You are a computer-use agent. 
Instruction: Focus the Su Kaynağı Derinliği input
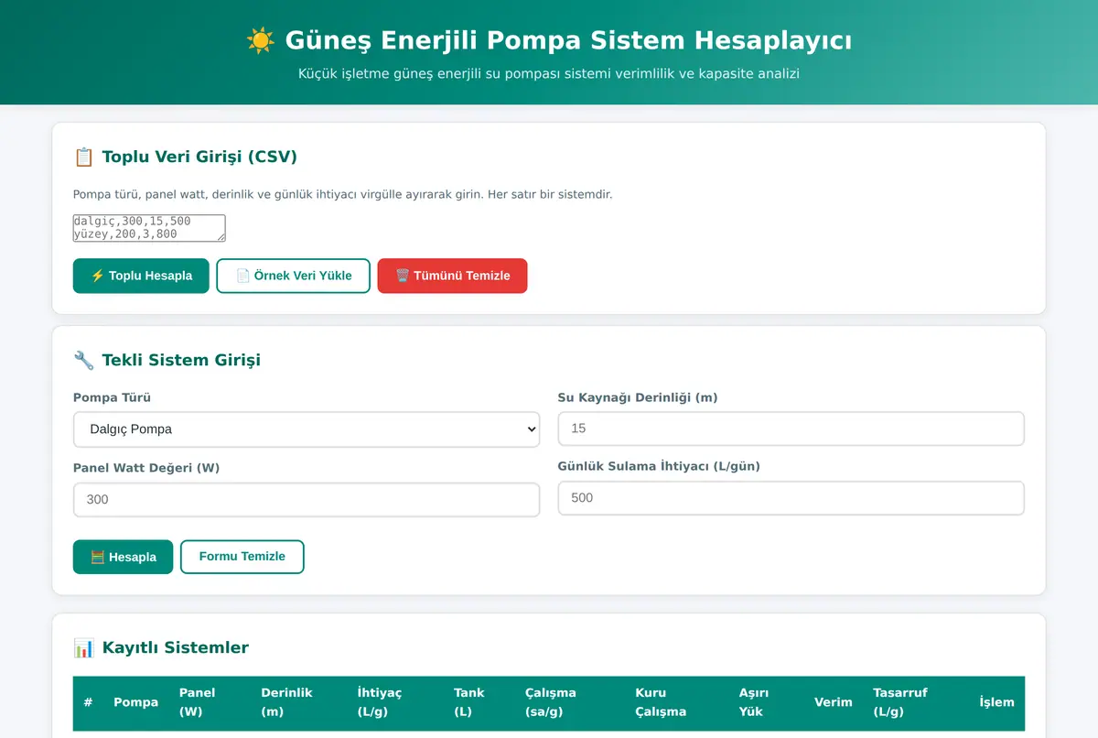(x=791, y=429)
